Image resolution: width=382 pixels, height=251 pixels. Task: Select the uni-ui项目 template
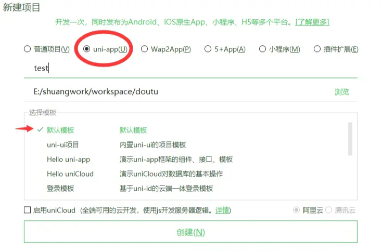[x=62, y=144]
